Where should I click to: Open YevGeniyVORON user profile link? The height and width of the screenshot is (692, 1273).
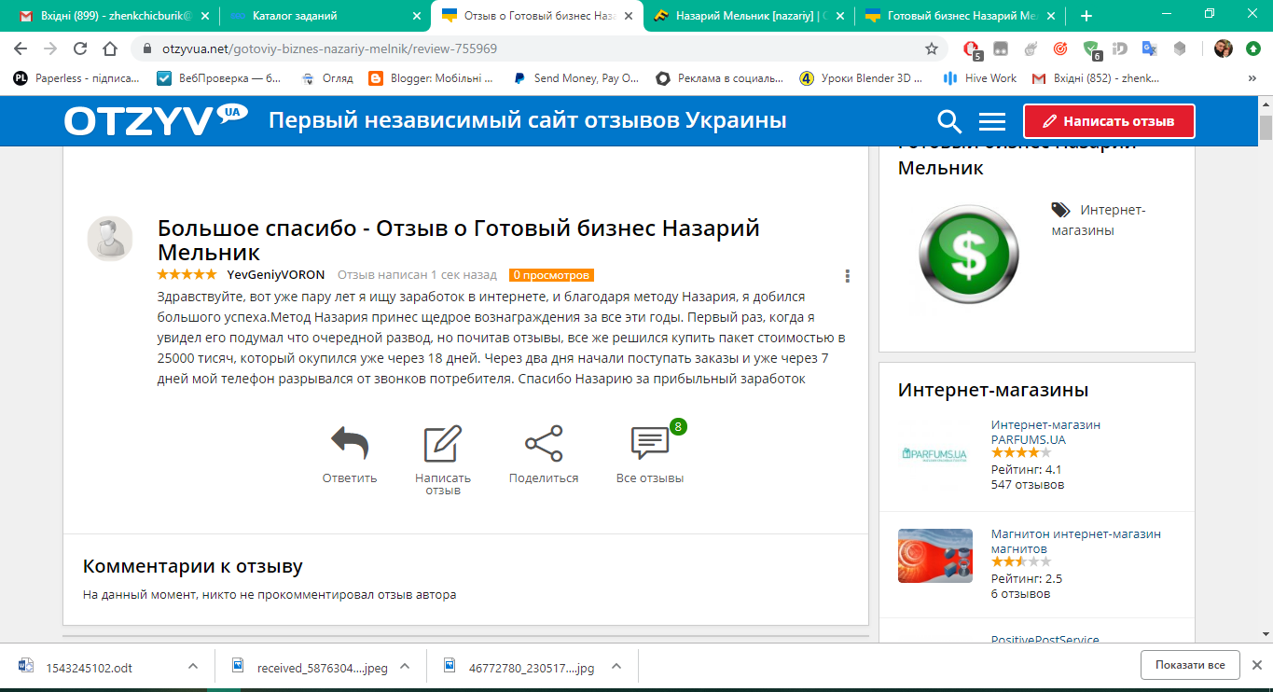276,275
